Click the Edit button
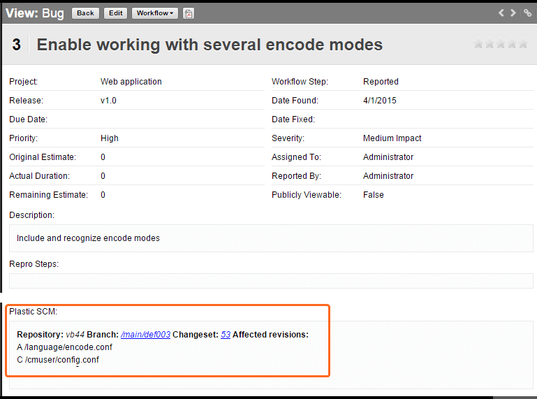537x399 pixels. pyautogui.click(x=115, y=13)
